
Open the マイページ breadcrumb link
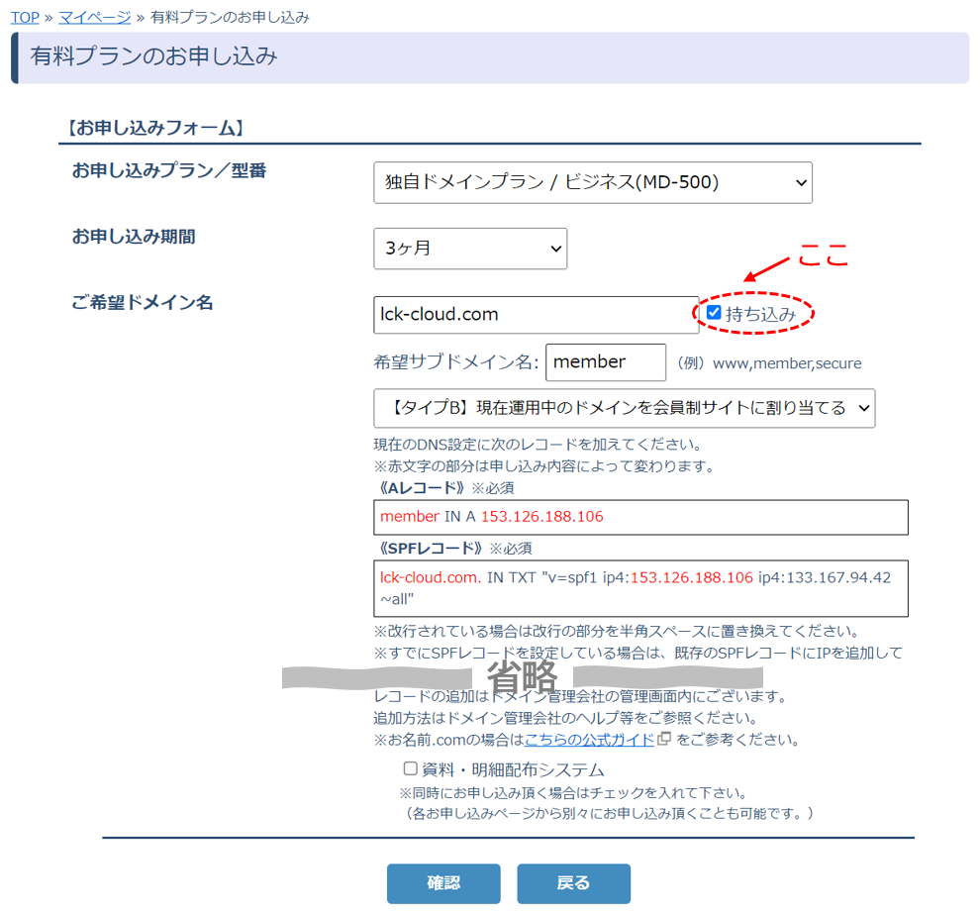[x=93, y=17]
